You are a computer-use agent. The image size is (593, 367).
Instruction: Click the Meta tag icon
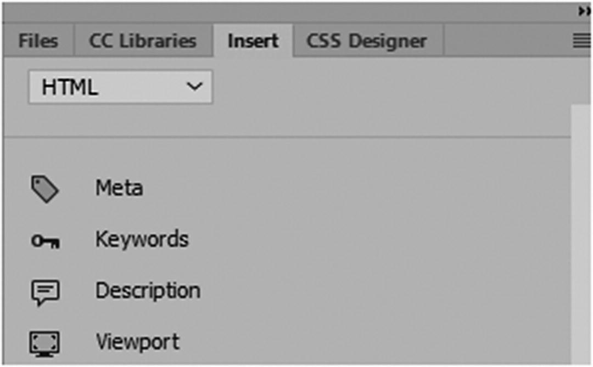pyautogui.click(x=44, y=189)
